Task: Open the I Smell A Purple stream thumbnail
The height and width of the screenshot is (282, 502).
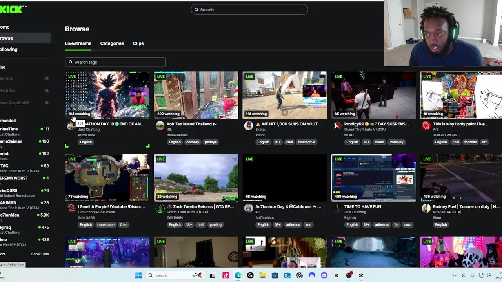Action: point(107,177)
